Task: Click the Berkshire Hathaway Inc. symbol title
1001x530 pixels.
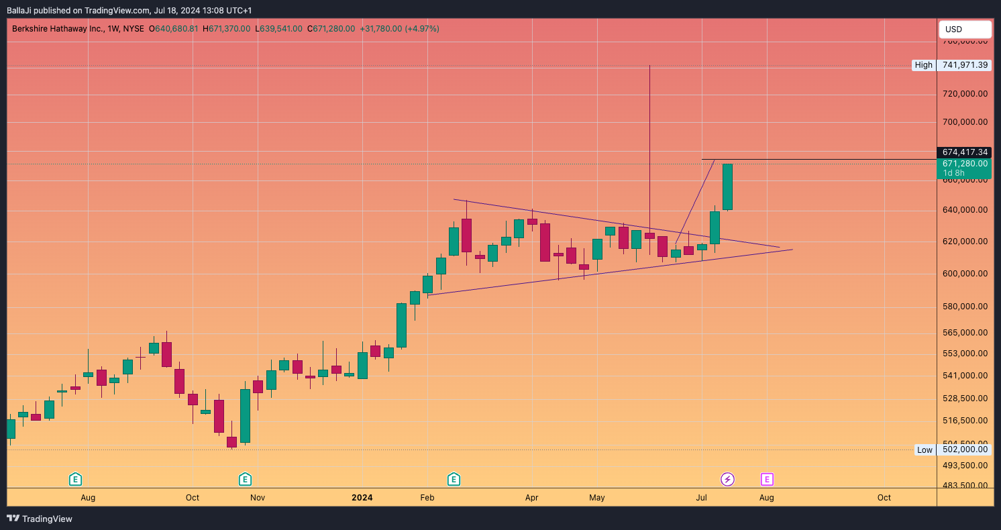Action: [x=58, y=29]
